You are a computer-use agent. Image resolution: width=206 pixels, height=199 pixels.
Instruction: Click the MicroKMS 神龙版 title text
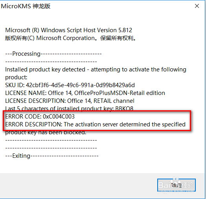tap(26, 6)
